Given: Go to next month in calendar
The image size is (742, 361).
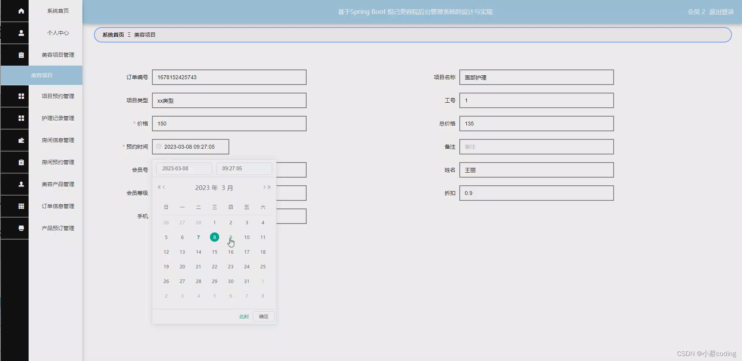Looking at the screenshot, I should tap(264, 187).
